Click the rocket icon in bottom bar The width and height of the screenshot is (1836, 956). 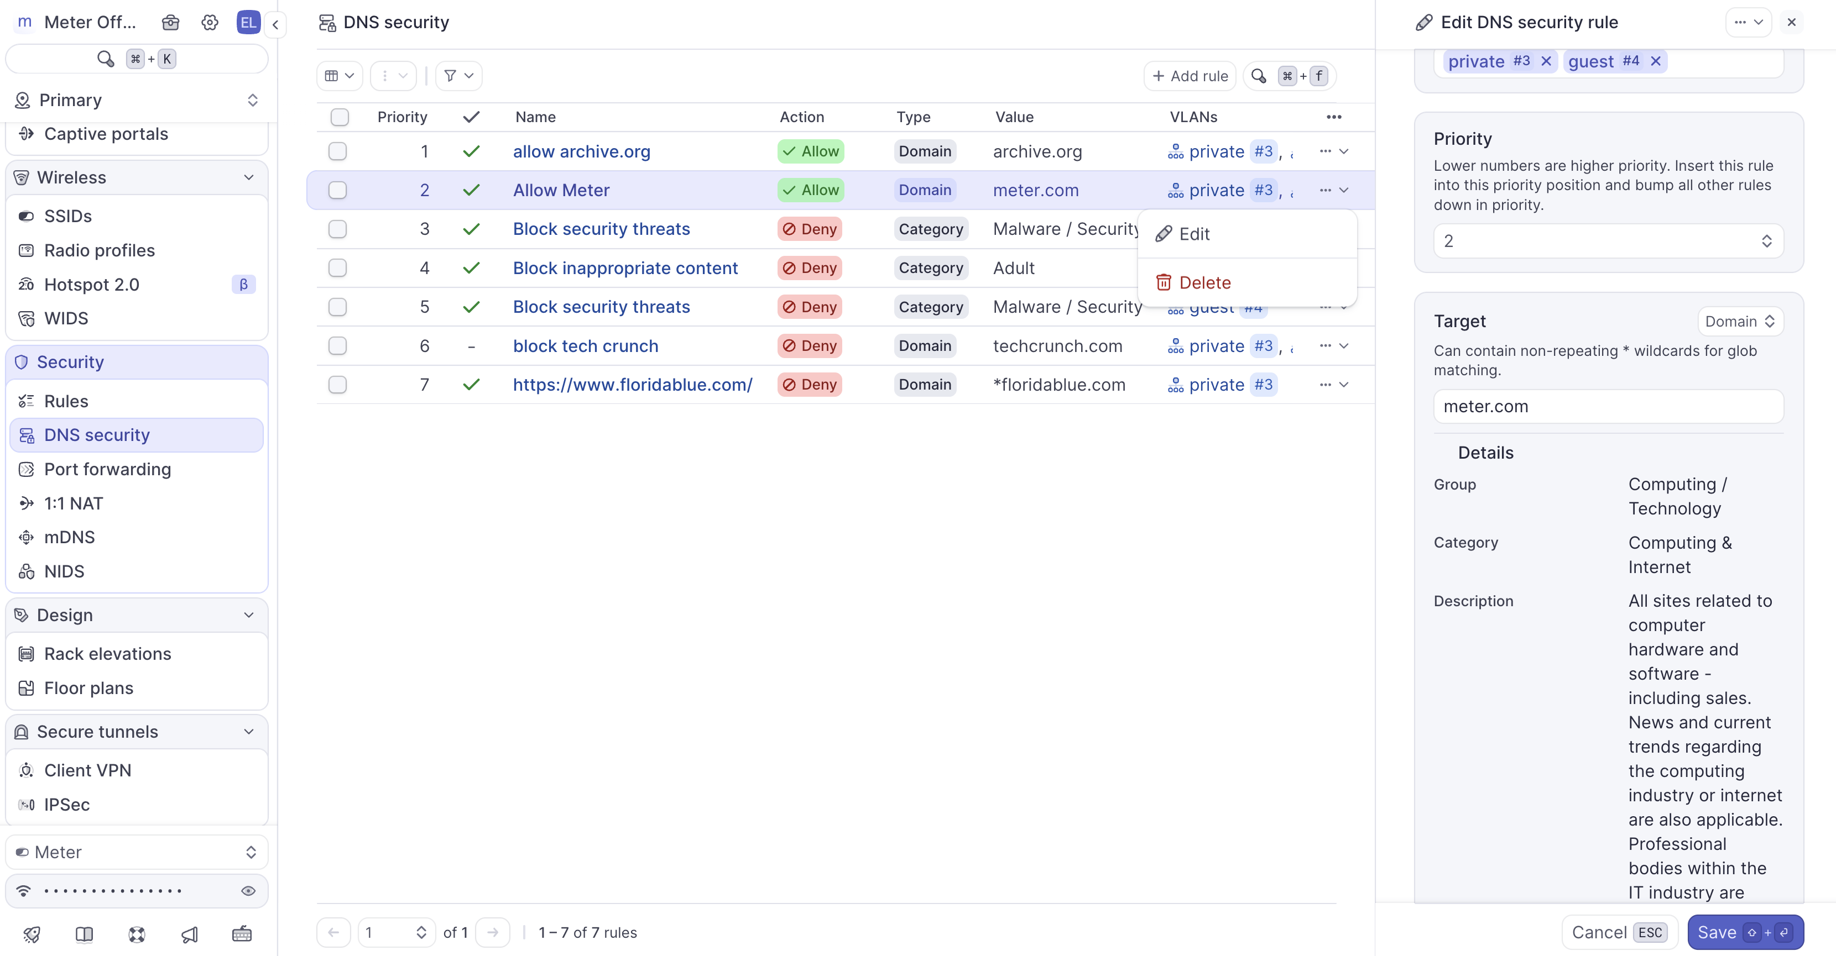32,934
